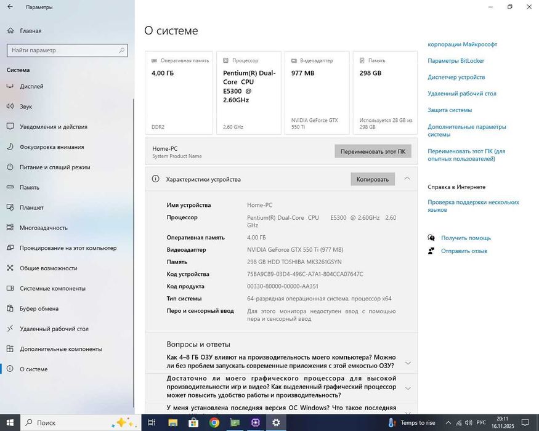Open Дополнительные параметры системы link

click(x=467, y=131)
